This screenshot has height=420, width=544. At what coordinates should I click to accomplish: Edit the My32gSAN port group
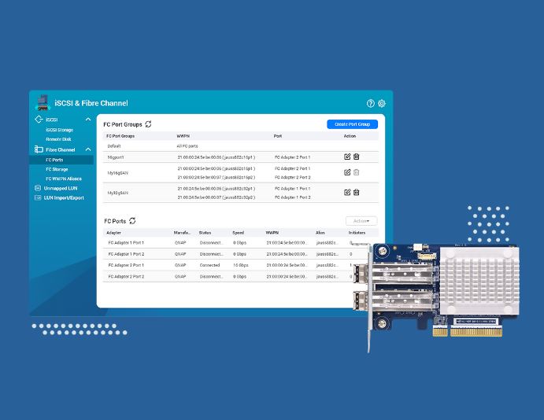coord(347,192)
